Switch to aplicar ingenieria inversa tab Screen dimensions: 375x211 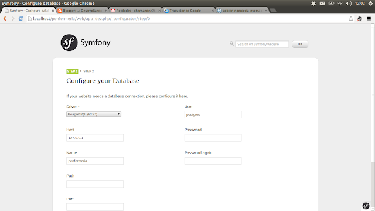tap(241, 11)
